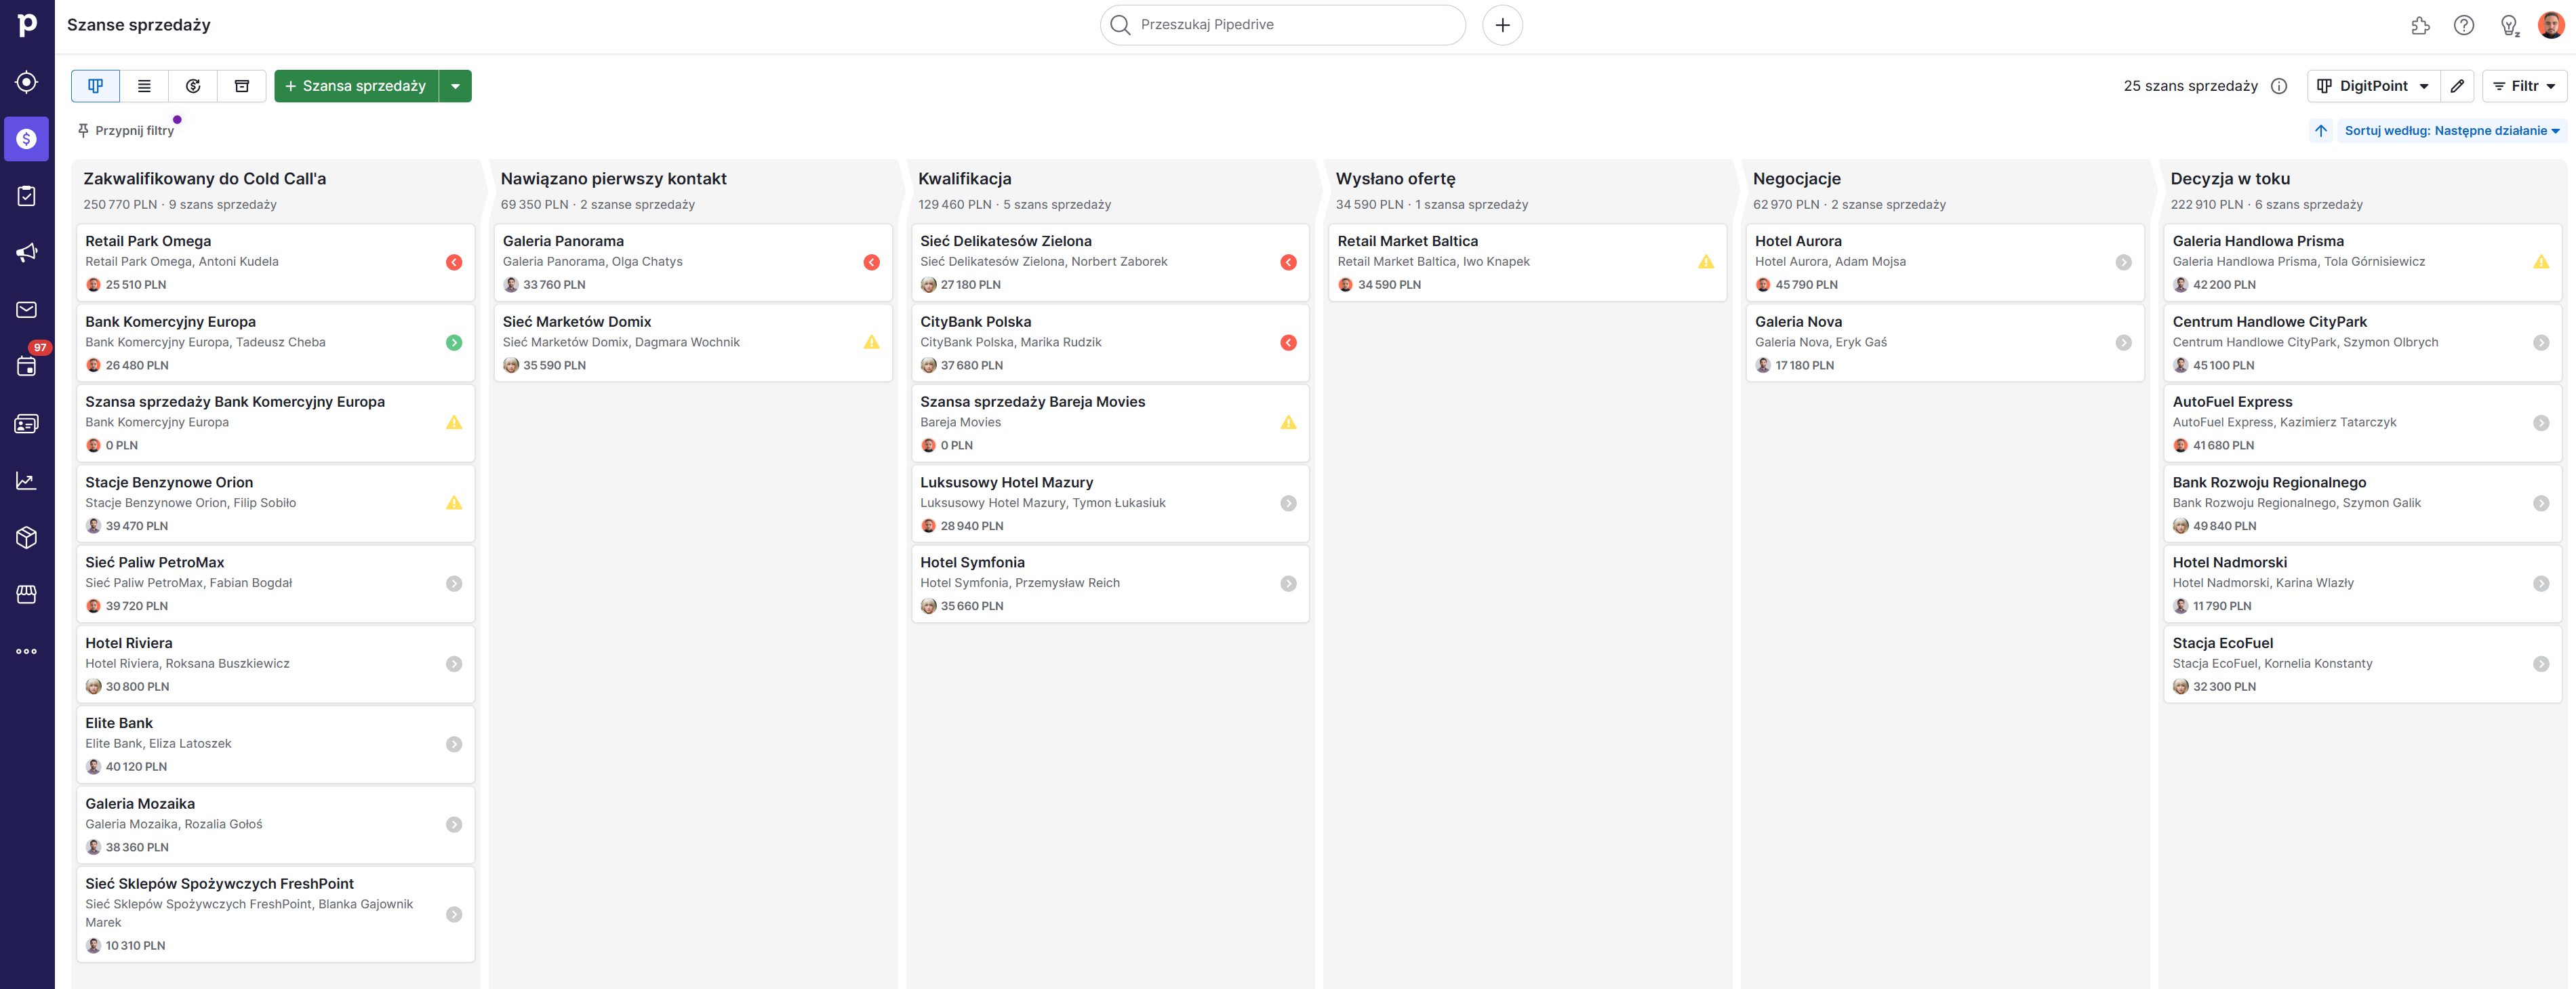2576x989 pixels.
Task: Open the AutoFuel Express deal
Action: pyautogui.click(x=2362, y=423)
